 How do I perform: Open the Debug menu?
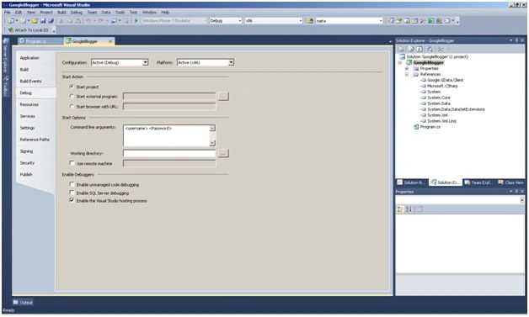point(77,12)
